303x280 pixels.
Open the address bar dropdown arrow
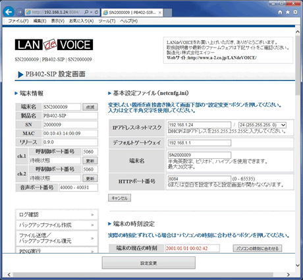(x=92, y=12)
